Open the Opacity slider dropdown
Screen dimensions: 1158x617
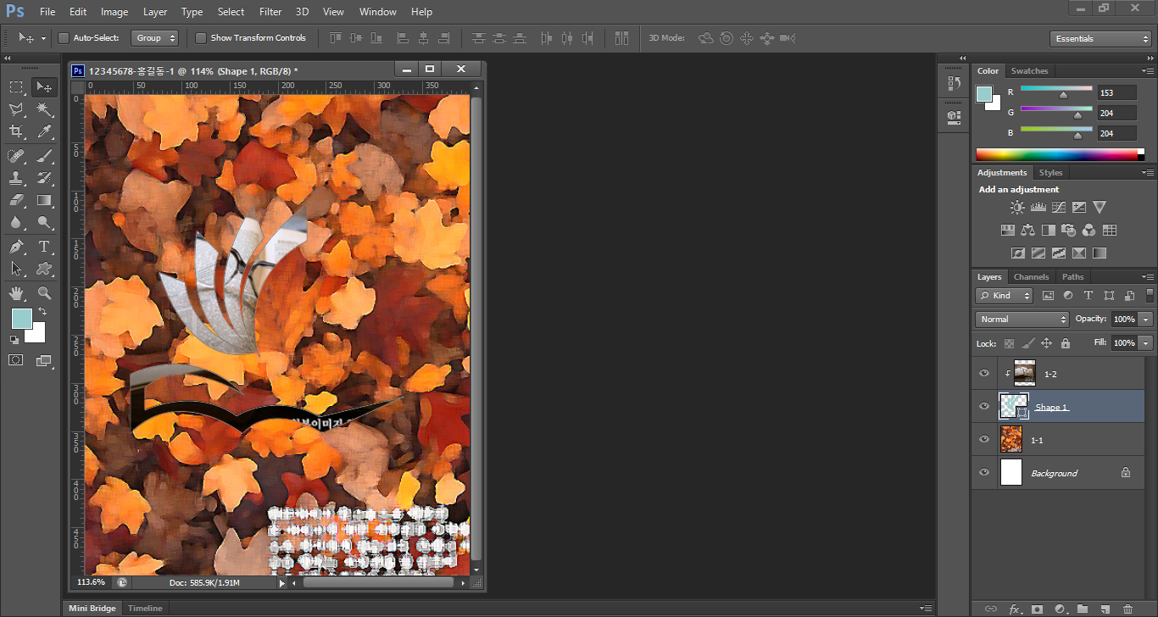[1146, 320]
